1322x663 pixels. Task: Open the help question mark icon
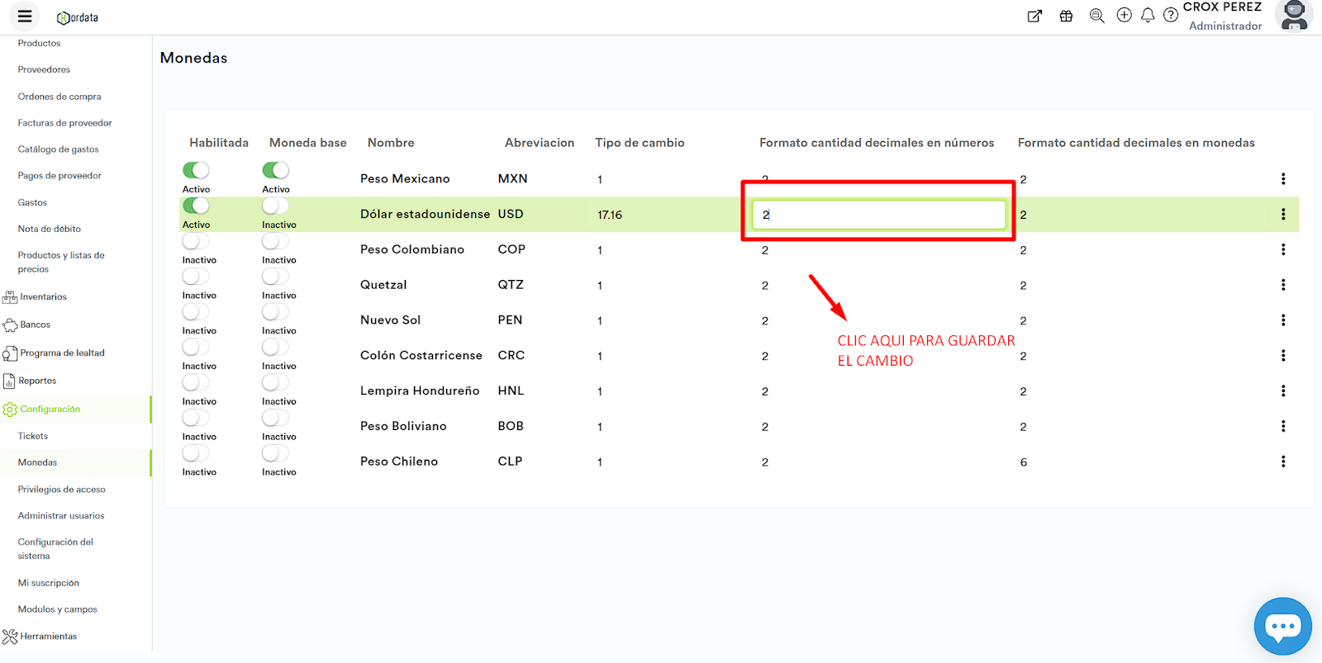coord(1171,16)
